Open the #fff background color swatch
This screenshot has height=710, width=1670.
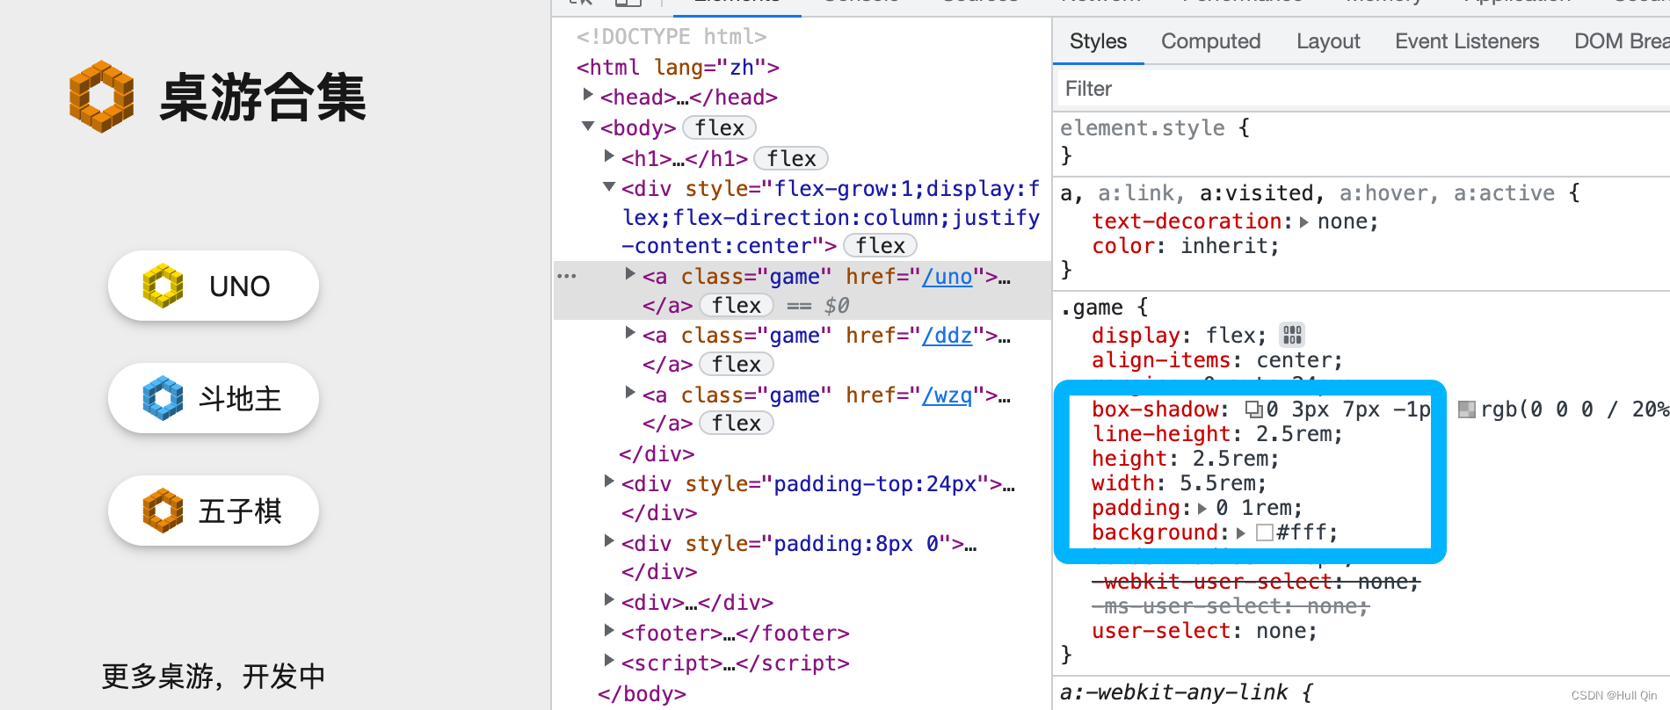[x=1265, y=532]
